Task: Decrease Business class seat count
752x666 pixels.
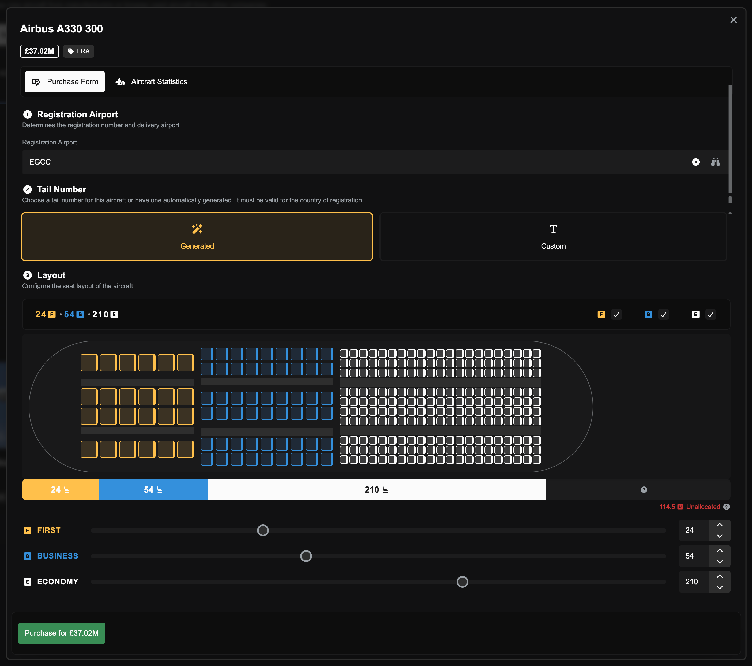Action: pos(719,562)
